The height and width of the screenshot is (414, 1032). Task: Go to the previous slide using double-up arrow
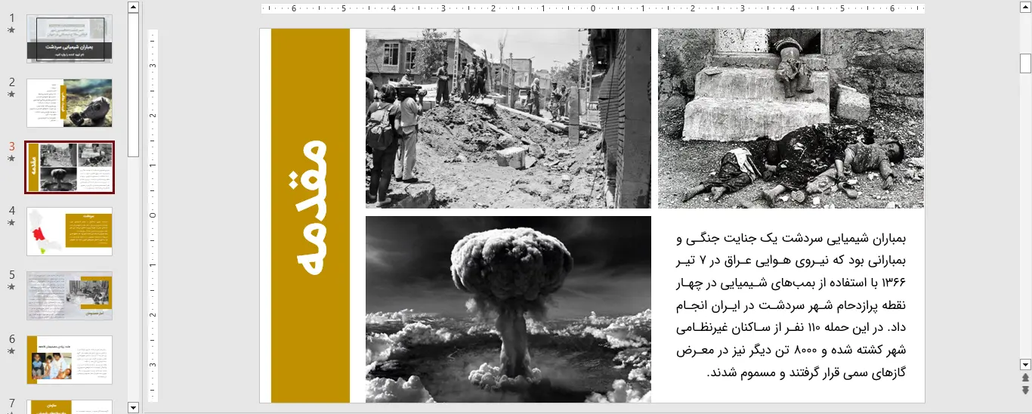point(1025,377)
